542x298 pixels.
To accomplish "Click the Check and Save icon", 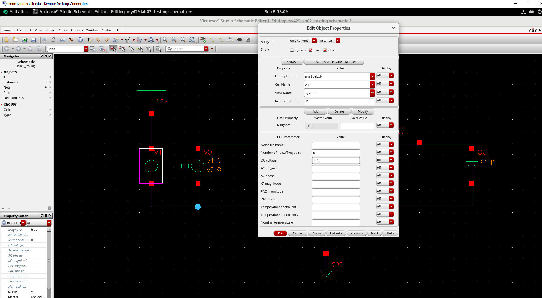I will [25, 40].
